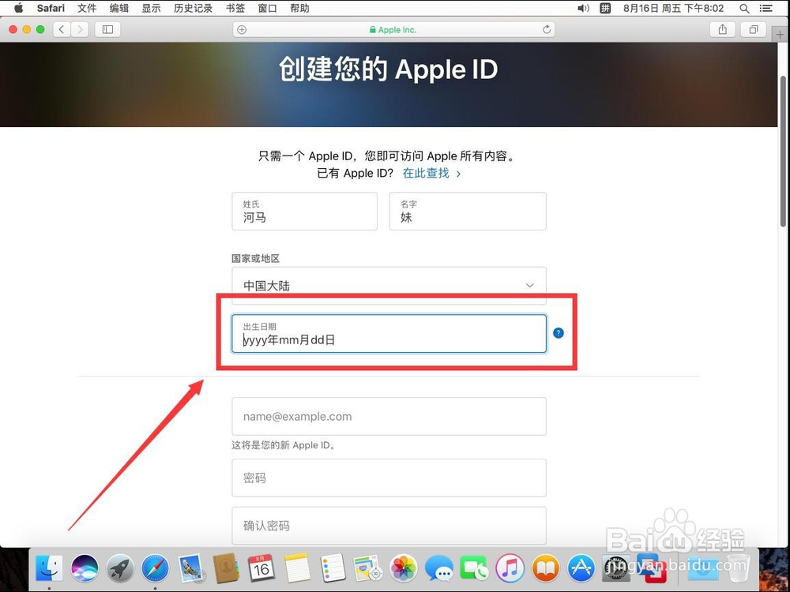Click the page vertical scrollbar thumb
Screen dimensions: 790x592
point(783,151)
